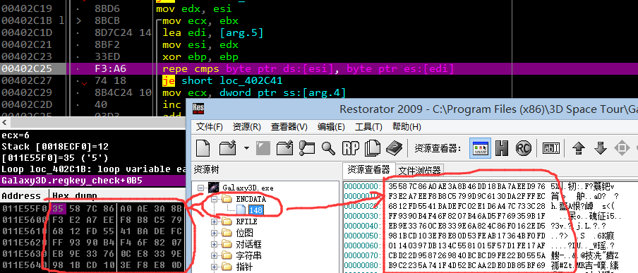This screenshot has width=638, height=273.
Task: Expand the 字符串 folder node
Action: [x=214, y=256]
